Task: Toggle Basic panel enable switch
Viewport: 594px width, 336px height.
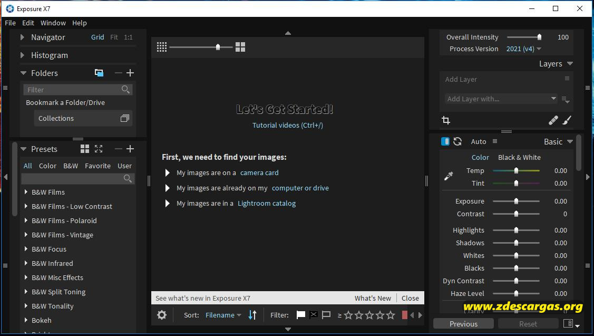Action: pos(445,141)
